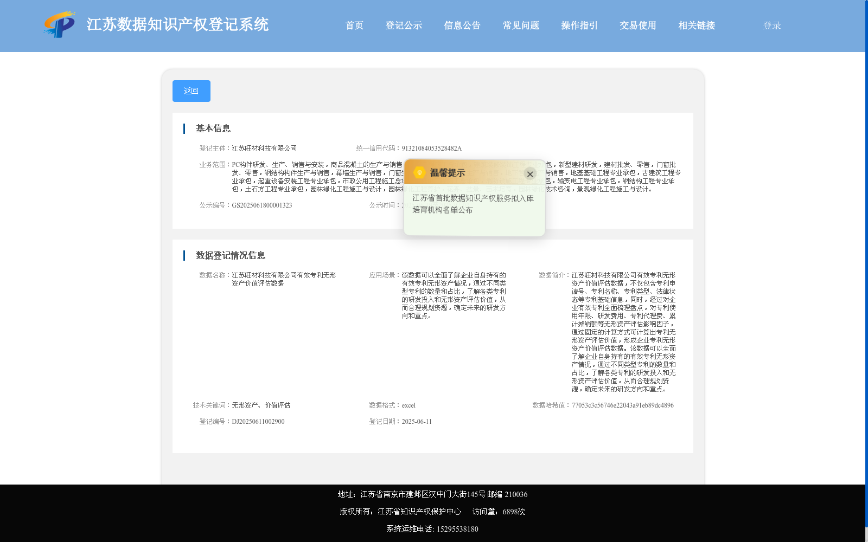
Task: Select company name 江苏旺材科技有限公司
Action: tap(265, 149)
